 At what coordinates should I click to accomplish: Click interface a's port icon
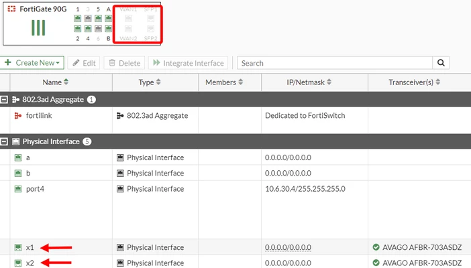[x=18, y=157]
